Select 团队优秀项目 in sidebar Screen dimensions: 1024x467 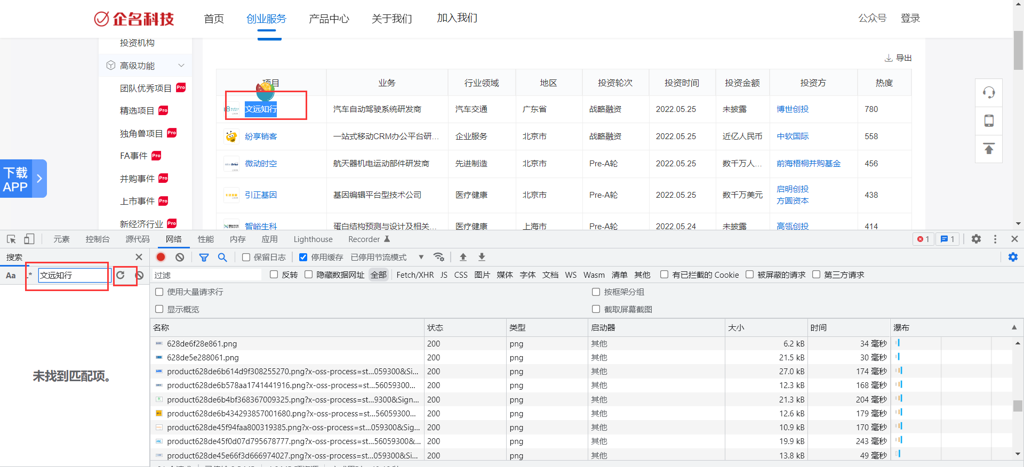click(146, 88)
